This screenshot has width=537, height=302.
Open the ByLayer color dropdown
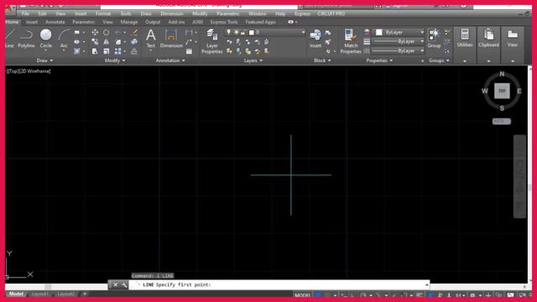click(x=422, y=32)
